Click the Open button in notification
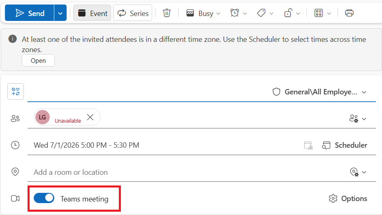The width and height of the screenshot is (382, 215). (x=38, y=60)
